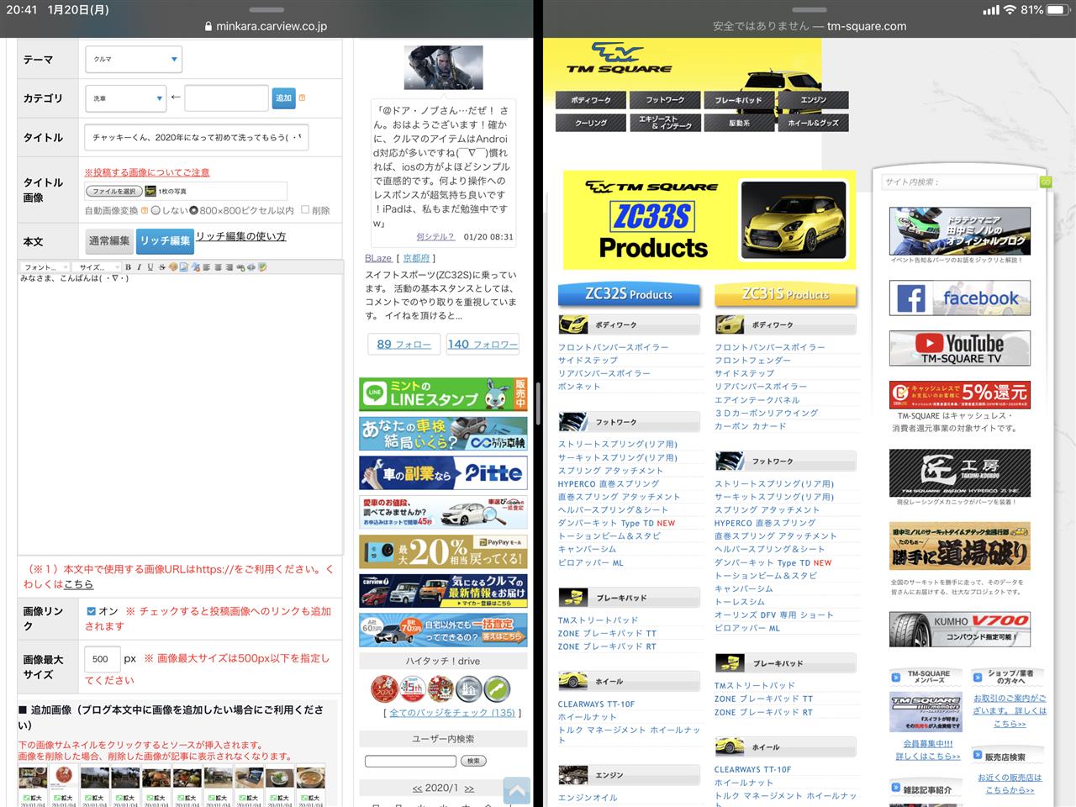Go to next month with >> link
1076x807 pixels.
[469, 789]
